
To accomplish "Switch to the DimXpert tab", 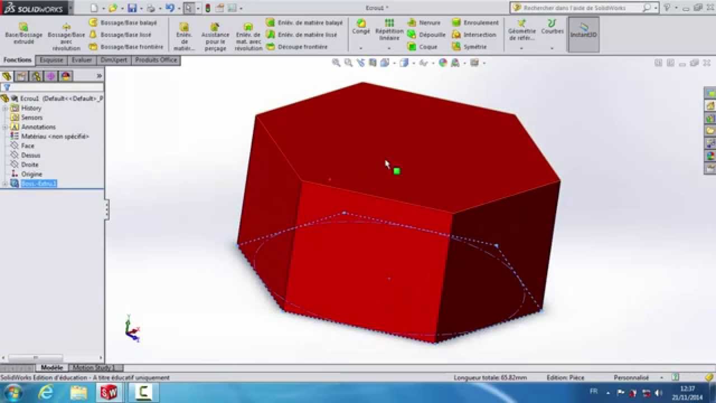I will pos(114,60).
